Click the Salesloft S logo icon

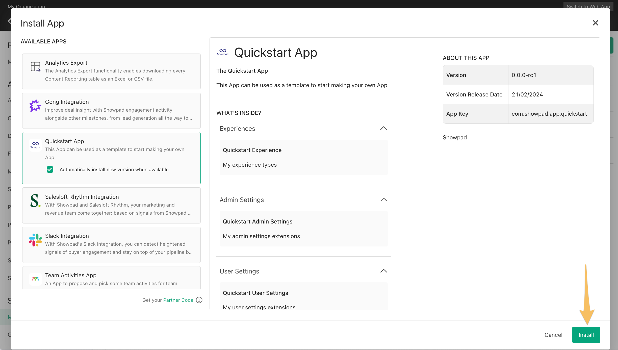35,201
